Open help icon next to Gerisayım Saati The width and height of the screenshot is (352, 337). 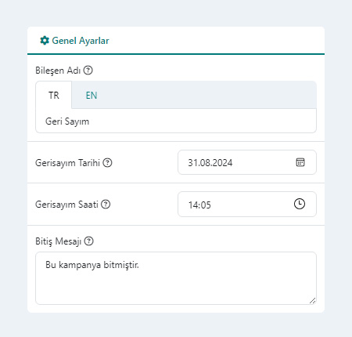(x=106, y=204)
